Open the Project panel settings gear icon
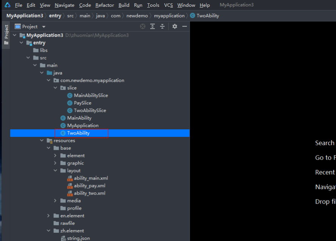 [174, 26]
